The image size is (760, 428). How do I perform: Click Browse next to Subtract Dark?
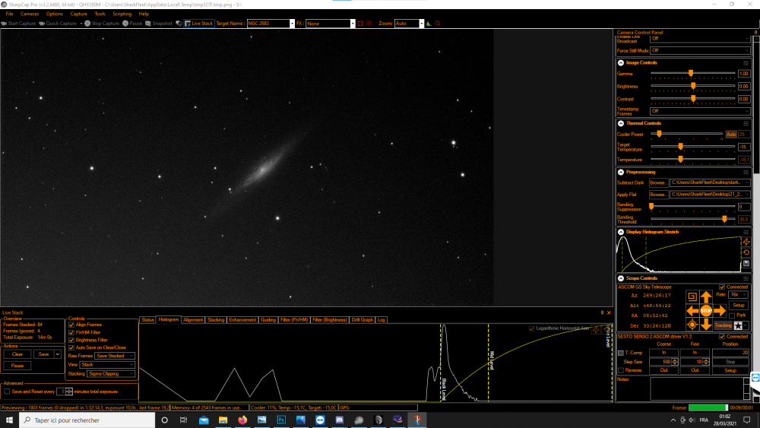657,182
